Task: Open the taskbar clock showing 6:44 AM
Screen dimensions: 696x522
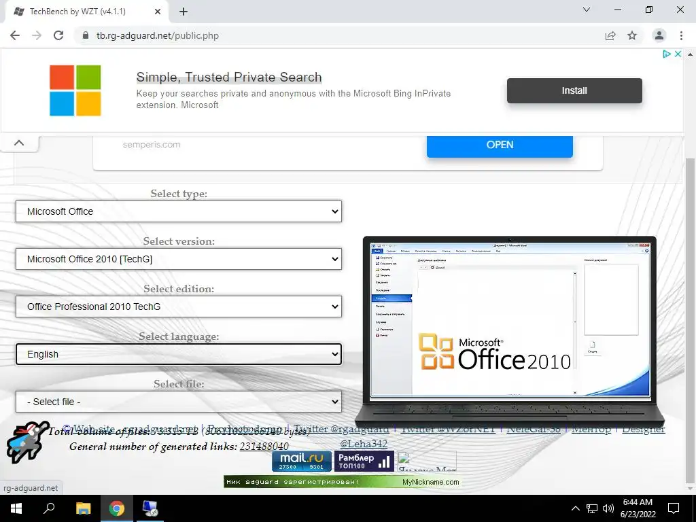Action: (638, 508)
